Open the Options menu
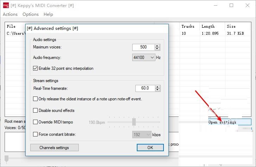256x167 pixels. point(31,14)
